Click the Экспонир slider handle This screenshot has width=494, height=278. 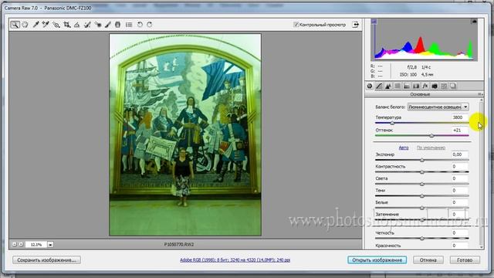422,160
